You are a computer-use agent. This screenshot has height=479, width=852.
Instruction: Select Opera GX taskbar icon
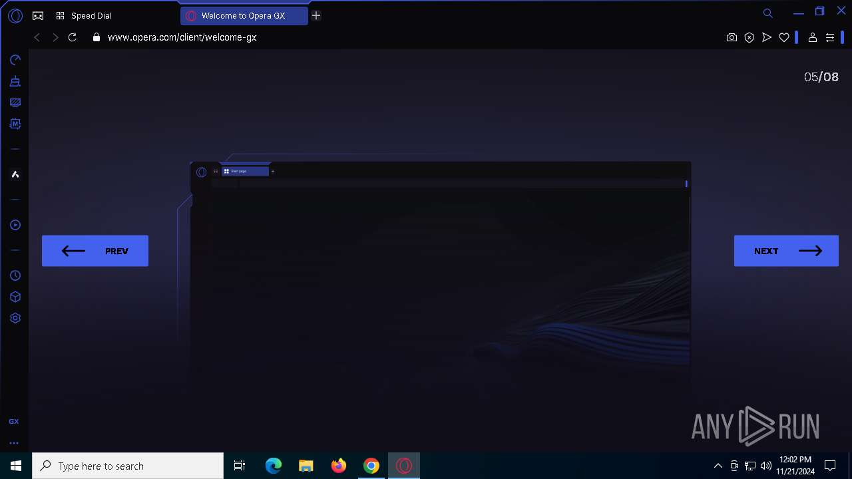[404, 466]
